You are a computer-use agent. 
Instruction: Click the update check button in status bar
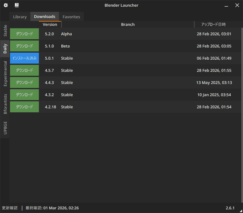tap(10, 208)
